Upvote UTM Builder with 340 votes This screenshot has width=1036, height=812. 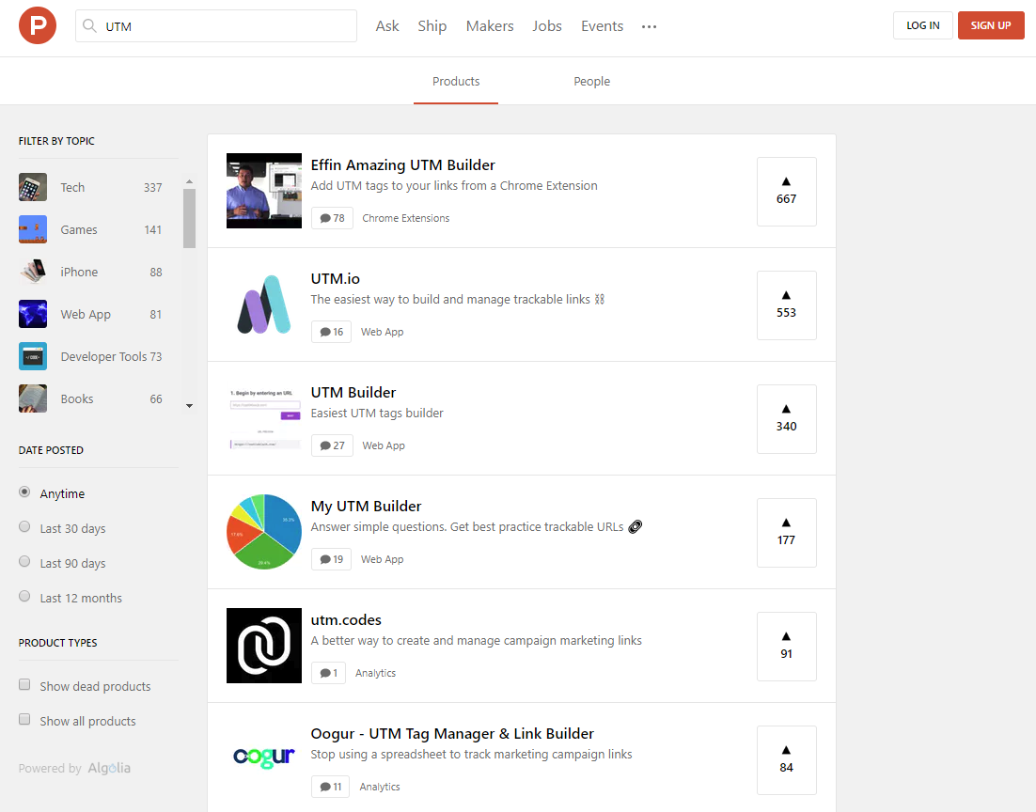click(x=786, y=419)
